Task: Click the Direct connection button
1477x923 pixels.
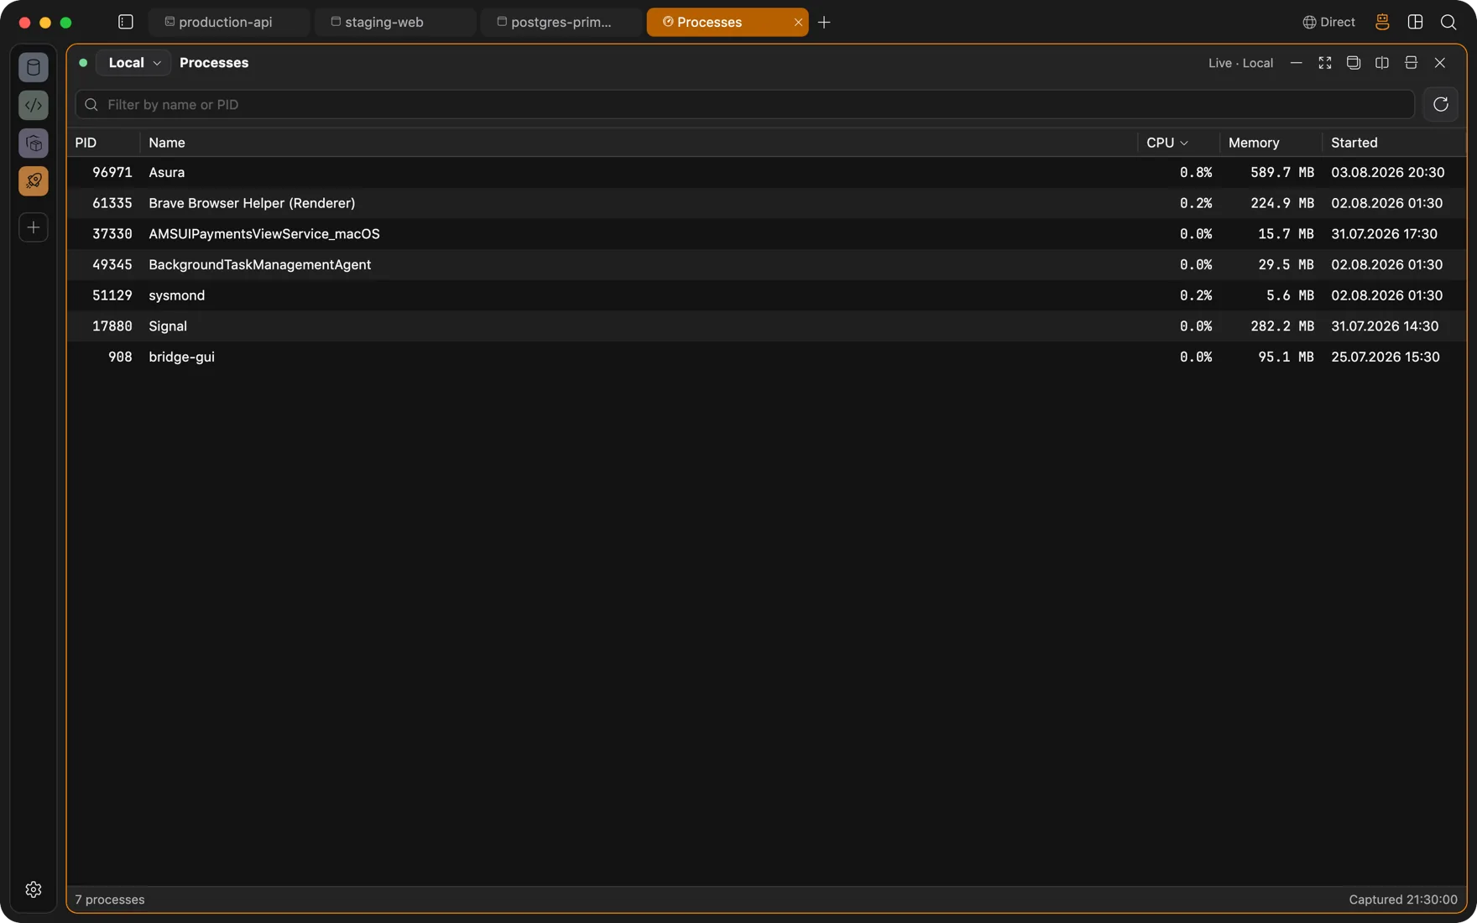Action: pos(1328,23)
